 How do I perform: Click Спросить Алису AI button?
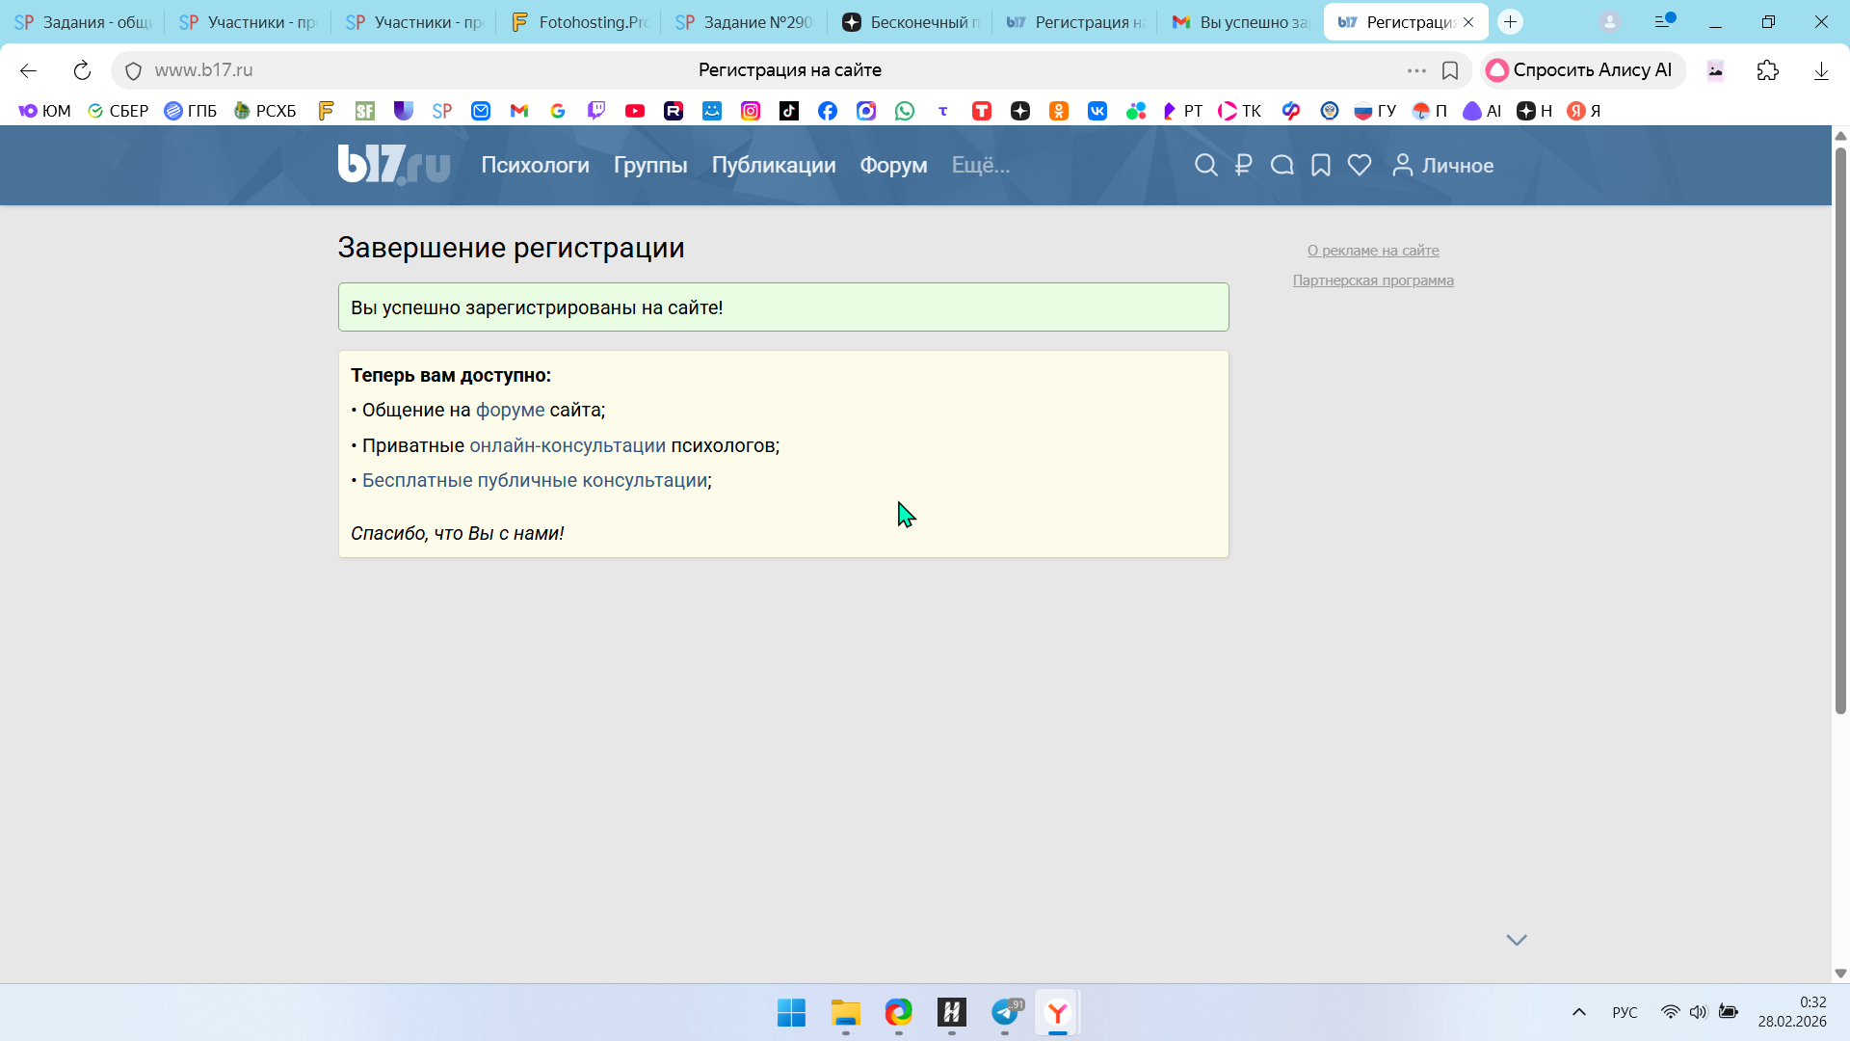pyautogui.click(x=1582, y=70)
